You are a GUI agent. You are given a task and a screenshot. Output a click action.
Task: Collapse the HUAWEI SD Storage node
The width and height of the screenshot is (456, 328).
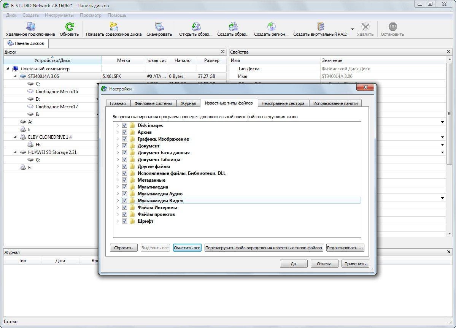coord(16,152)
